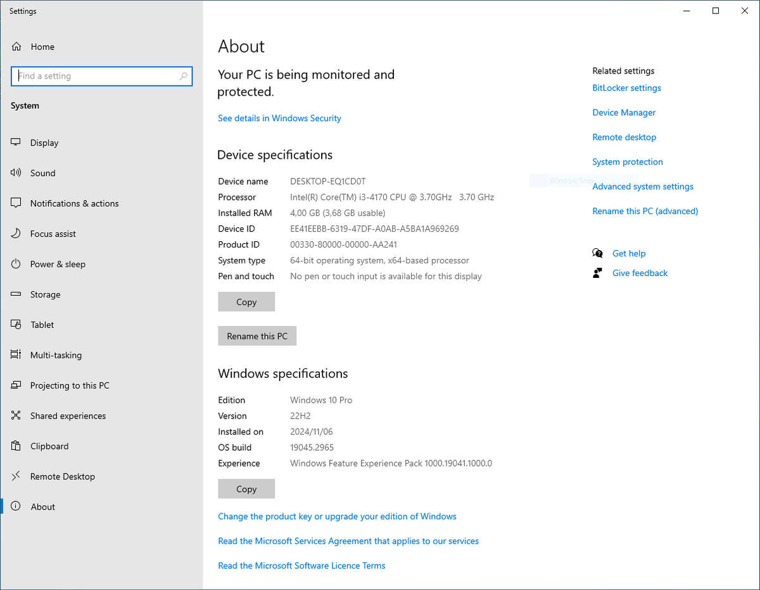
Task: Go to Multi-tasking settings
Action: pyautogui.click(x=56, y=355)
